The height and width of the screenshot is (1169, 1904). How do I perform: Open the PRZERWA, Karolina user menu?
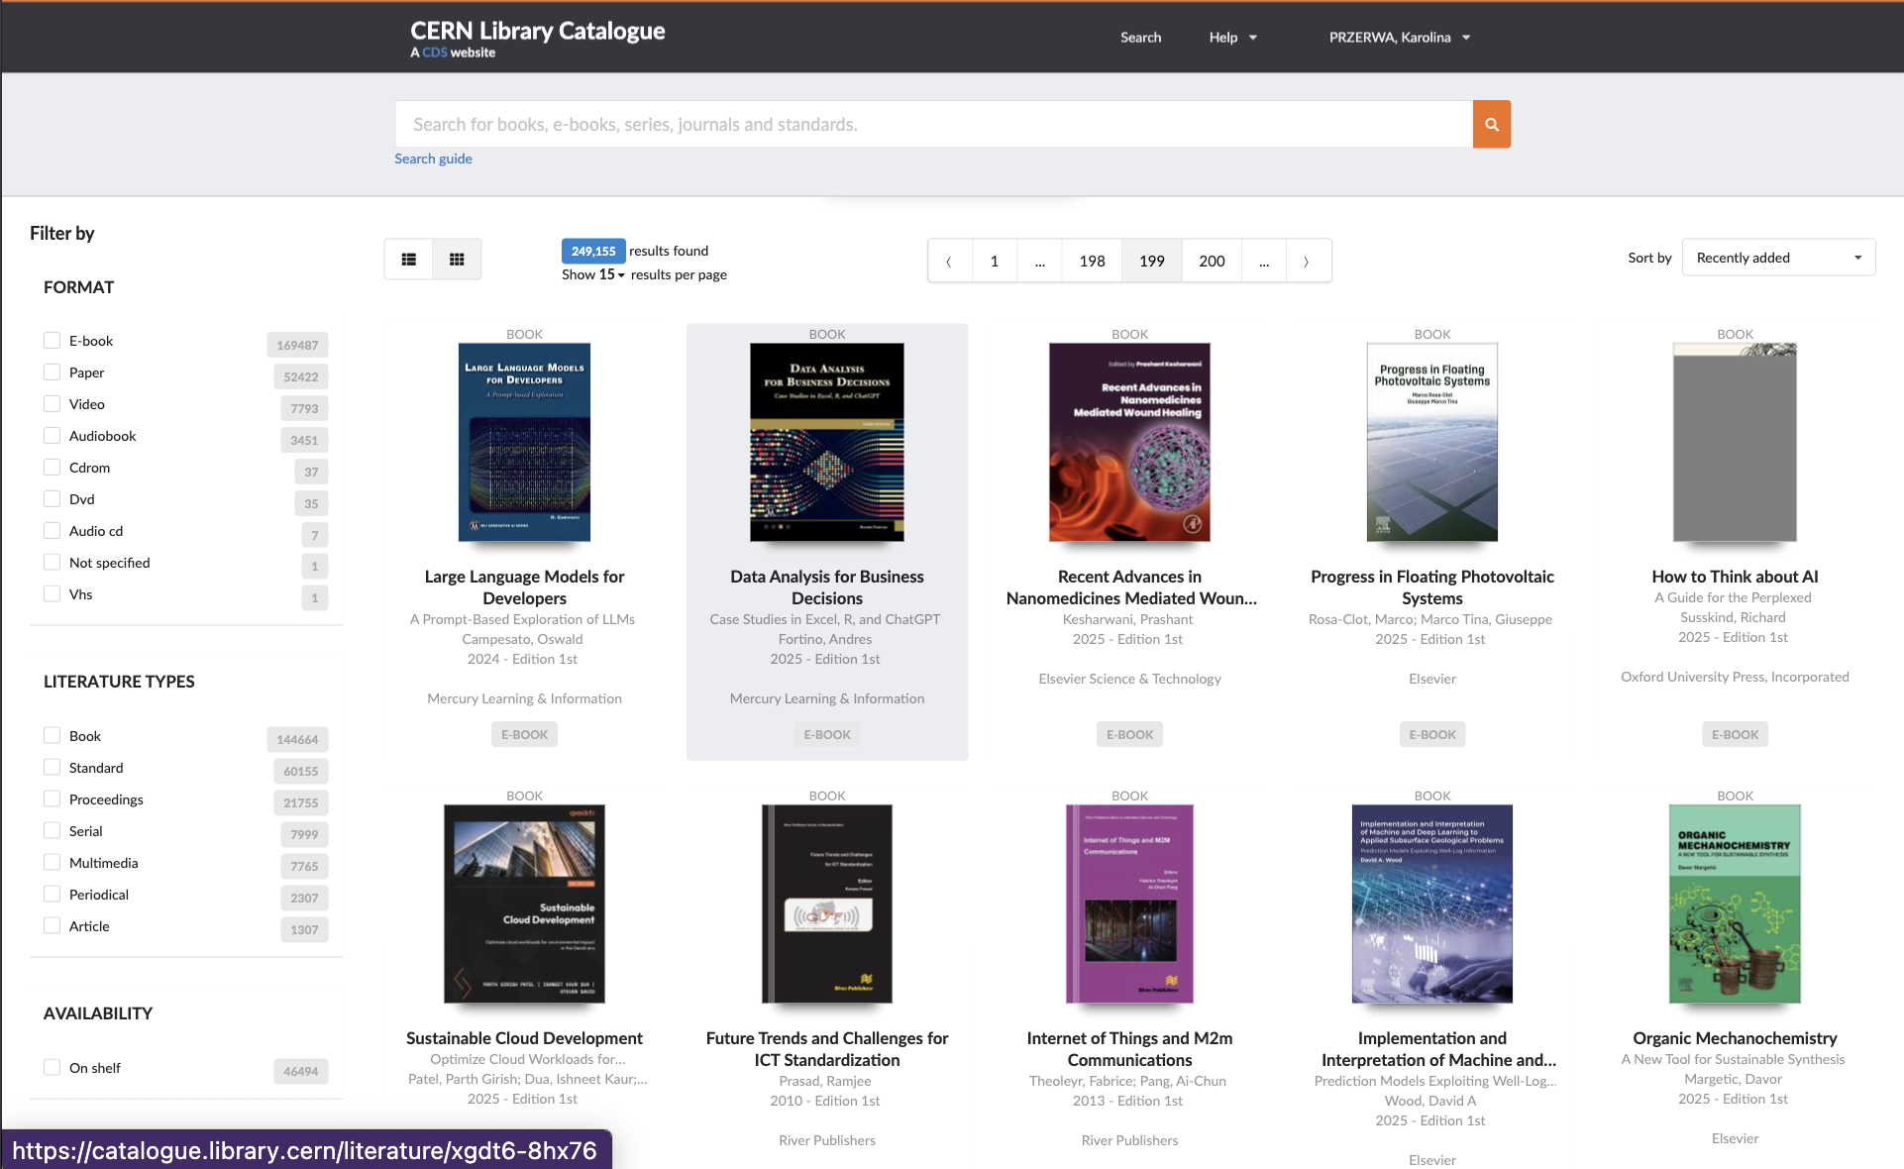[1399, 38]
